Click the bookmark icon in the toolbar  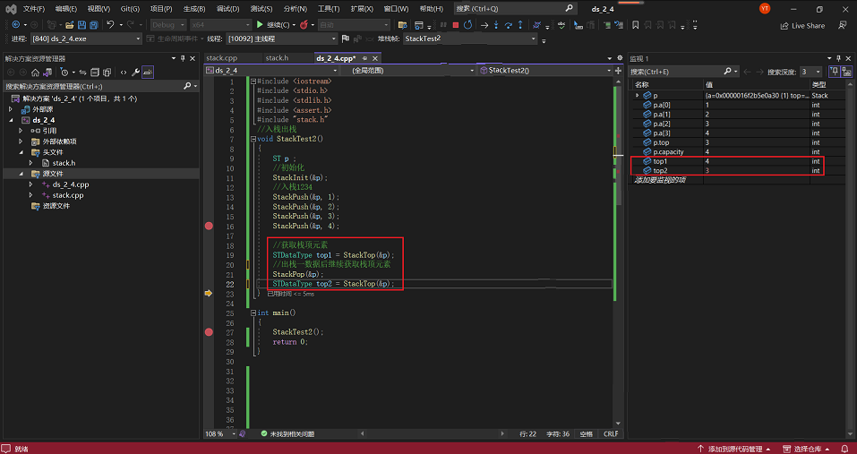[x=635, y=25]
